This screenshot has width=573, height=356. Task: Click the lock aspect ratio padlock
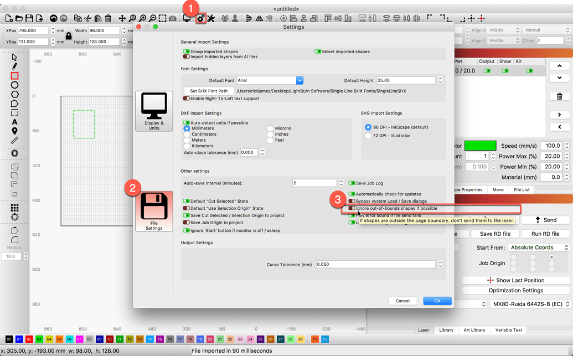tap(69, 36)
